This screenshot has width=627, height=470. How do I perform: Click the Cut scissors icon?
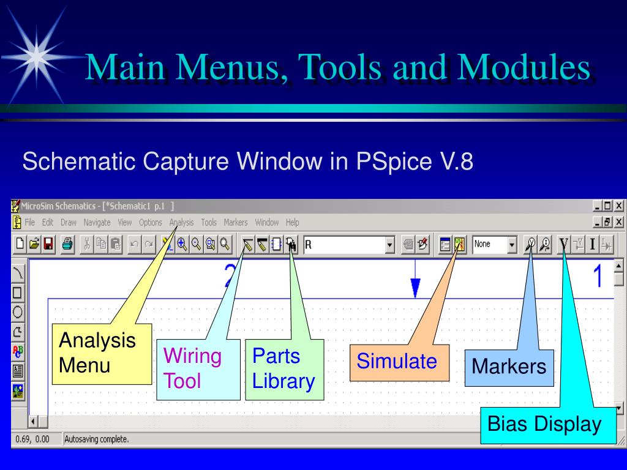87,244
